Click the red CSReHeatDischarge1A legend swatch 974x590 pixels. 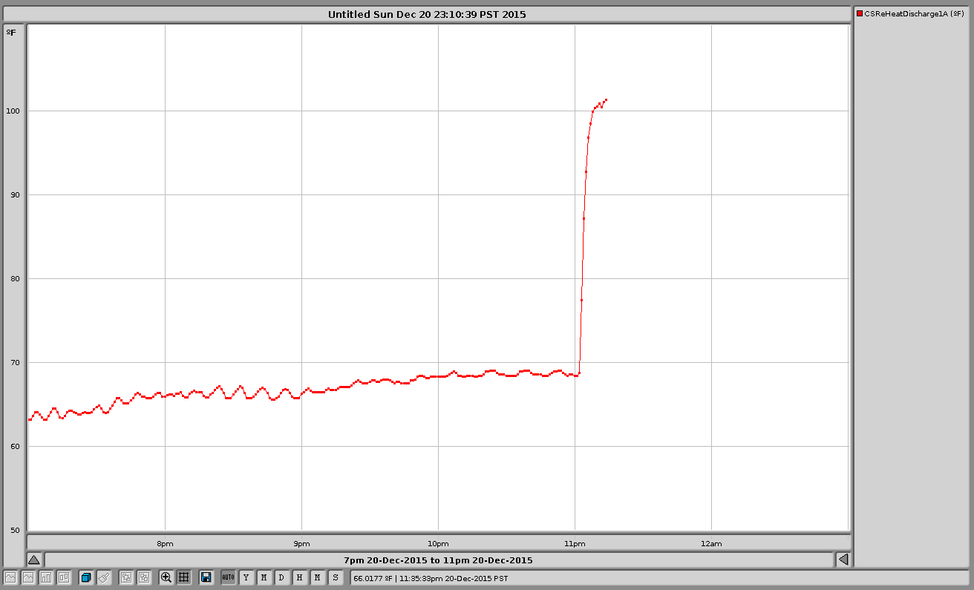860,13
